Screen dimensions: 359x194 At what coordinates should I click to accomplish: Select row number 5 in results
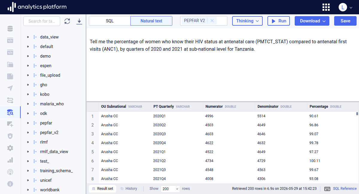93,152
